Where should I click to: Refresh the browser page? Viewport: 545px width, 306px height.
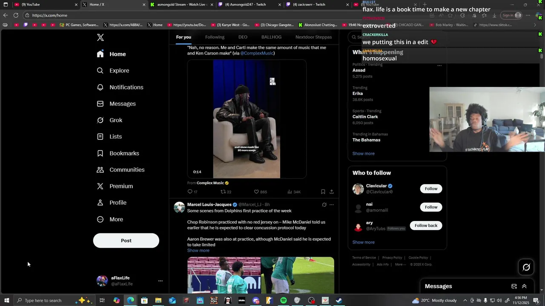[x=16, y=15]
